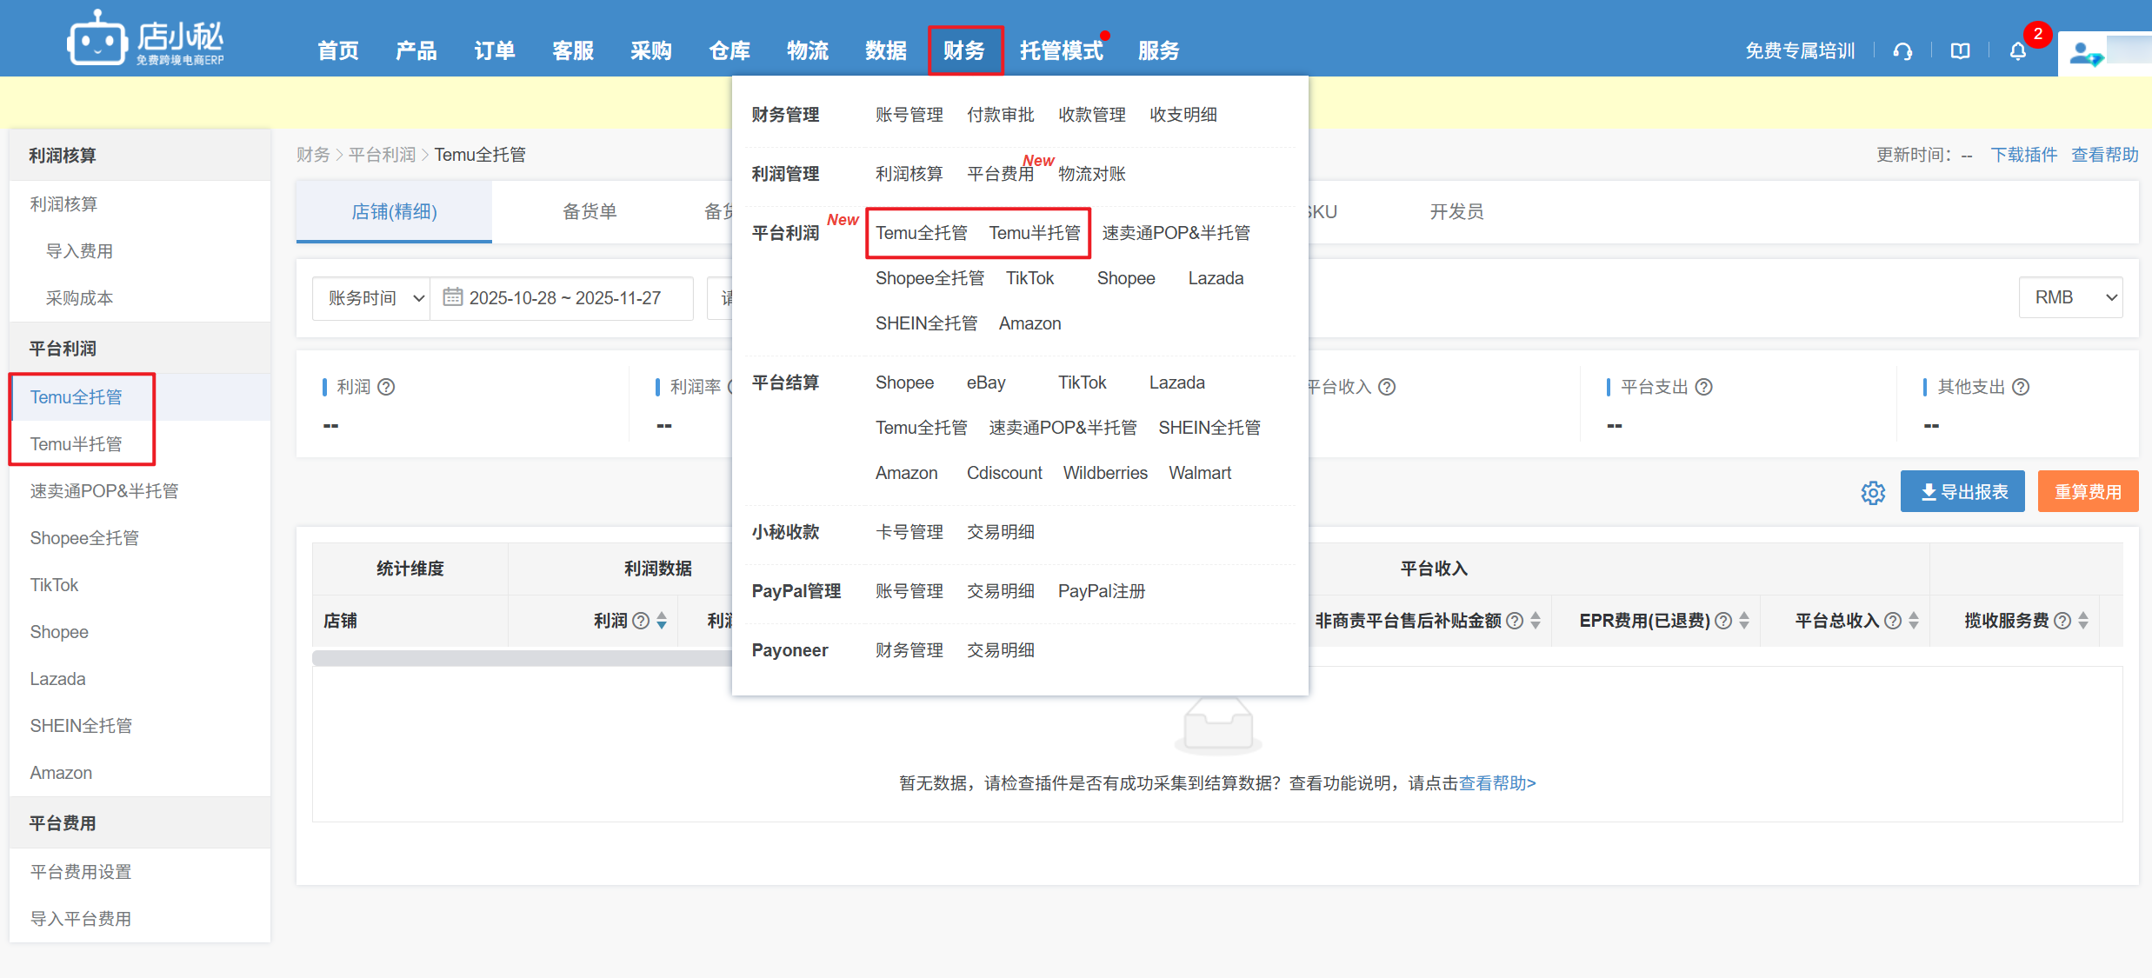This screenshot has width=2152, height=978.
Task: Toggle sort on EPR费用(已退费) column
Action: [1744, 621]
